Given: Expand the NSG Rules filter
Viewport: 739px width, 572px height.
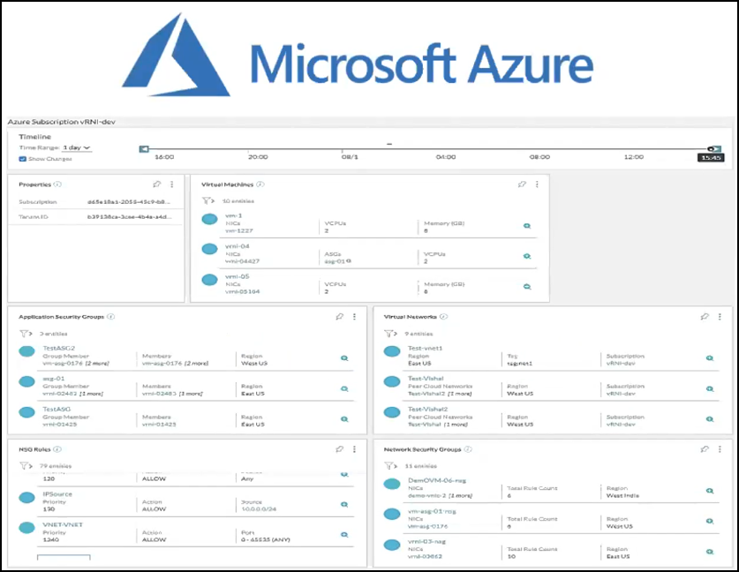Looking at the screenshot, I should [26, 466].
